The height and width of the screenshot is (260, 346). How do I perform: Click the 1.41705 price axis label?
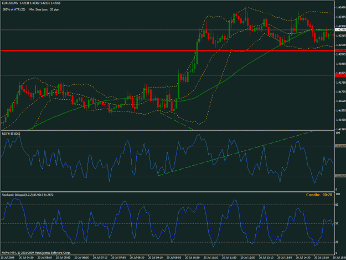pos(341,91)
